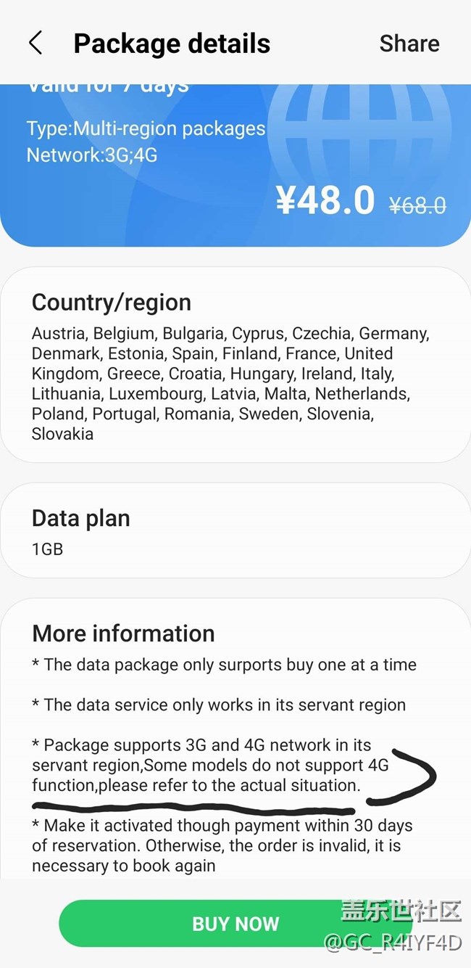Tap the supported countries list text

(x=230, y=384)
